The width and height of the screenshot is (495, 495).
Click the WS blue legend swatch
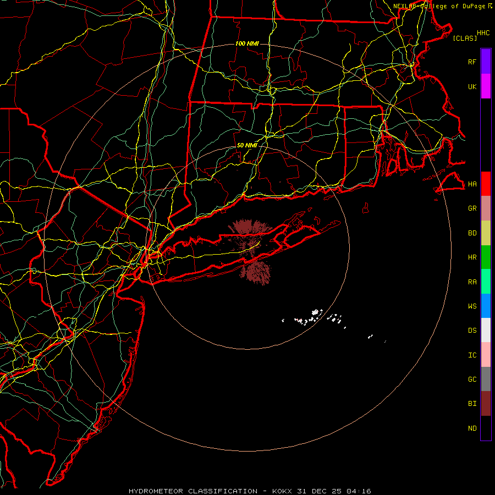pos(486,306)
